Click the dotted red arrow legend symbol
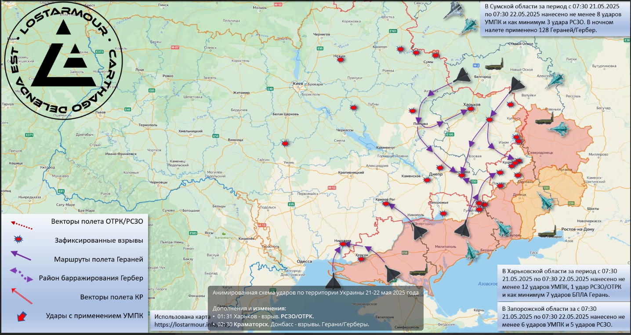Viewport: 631px width, 335px height. (x=22, y=224)
